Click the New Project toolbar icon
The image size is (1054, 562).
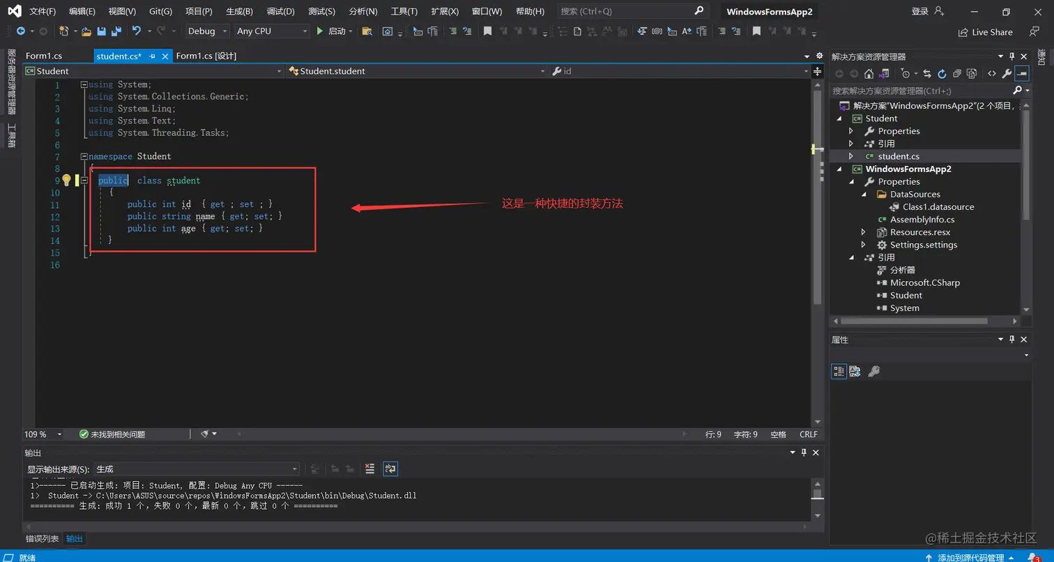click(x=63, y=31)
